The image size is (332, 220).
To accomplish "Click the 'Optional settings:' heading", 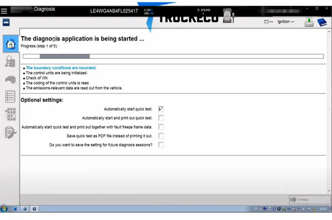I will [42, 100].
